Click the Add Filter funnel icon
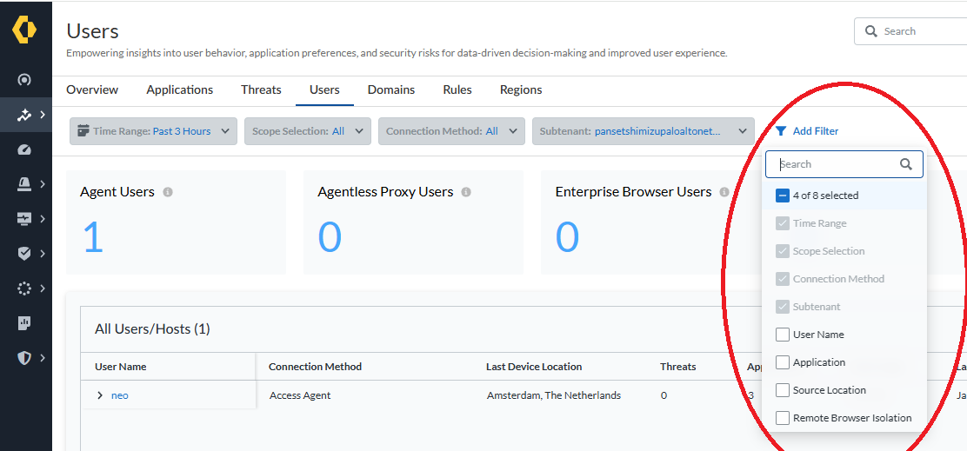Screen dimensions: 967x451 tap(781, 131)
